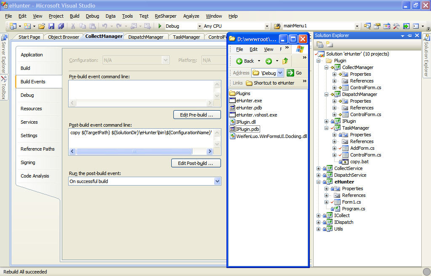Open the Run the post-build event dropdown
Image resolution: width=431 pixels, height=276 pixels.
218,181
